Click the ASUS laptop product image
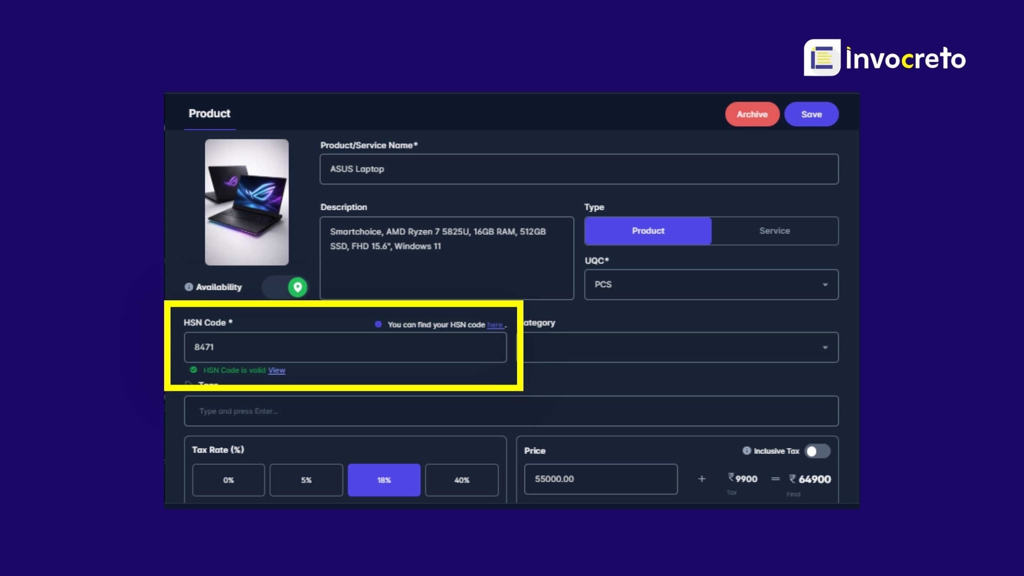1024x576 pixels. pyautogui.click(x=247, y=202)
